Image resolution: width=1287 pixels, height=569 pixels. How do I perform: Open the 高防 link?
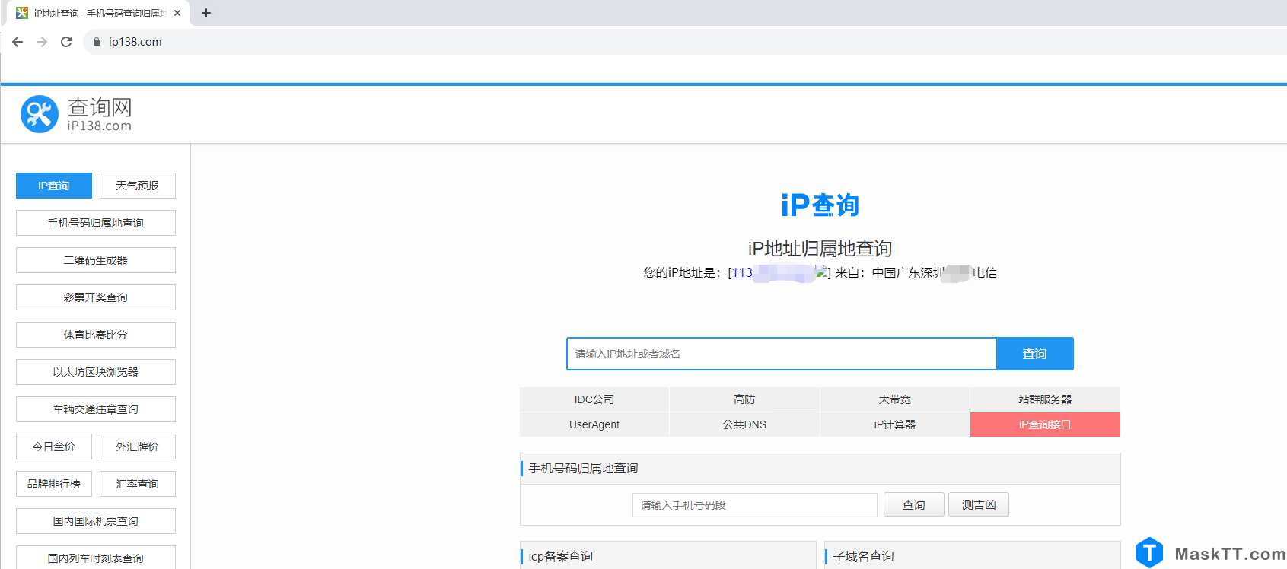click(744, 399)
